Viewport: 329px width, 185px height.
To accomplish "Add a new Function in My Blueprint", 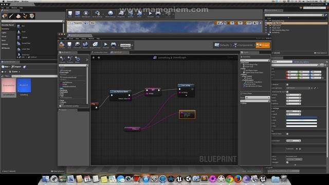I will [70, 60].
